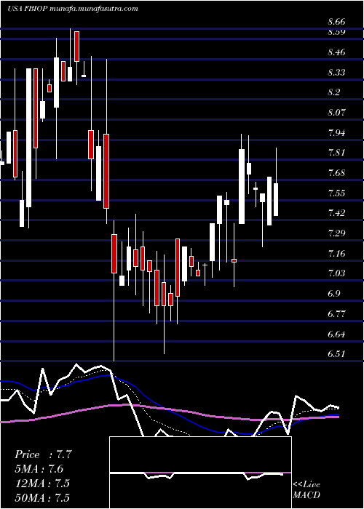This screenshot has width=364, height=509.
Task: Click the MACD inset chart box
Action: [x=200, y=473]
